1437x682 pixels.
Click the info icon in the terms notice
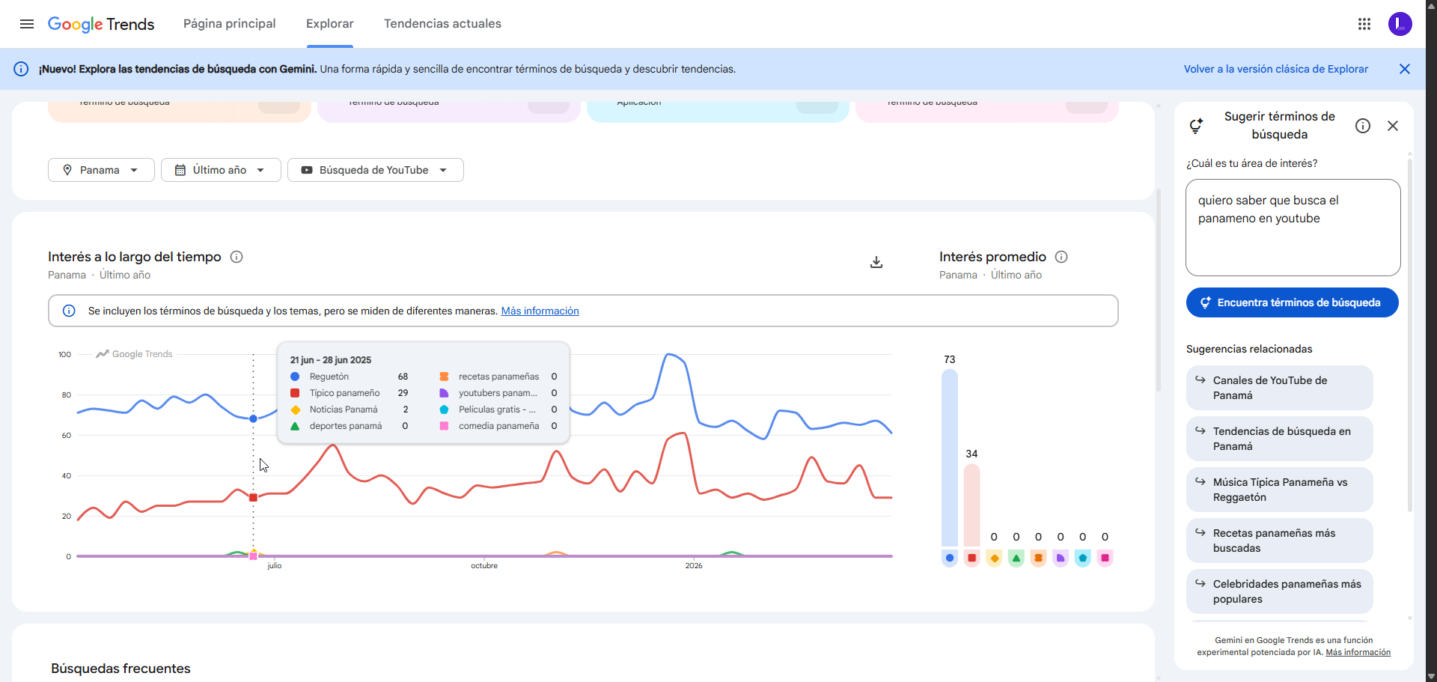point(69,311)
